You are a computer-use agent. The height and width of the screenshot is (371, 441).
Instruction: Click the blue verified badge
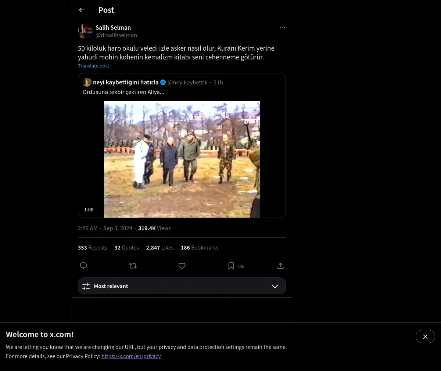point(163,82)
